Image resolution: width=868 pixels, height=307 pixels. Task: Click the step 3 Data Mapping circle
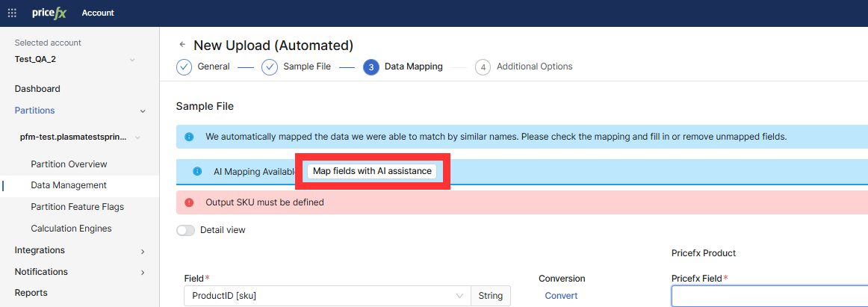click(371, 67)
